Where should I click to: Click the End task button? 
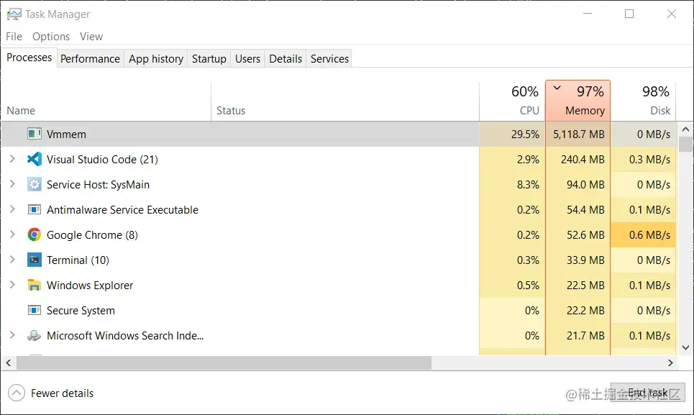pos(647,393)
